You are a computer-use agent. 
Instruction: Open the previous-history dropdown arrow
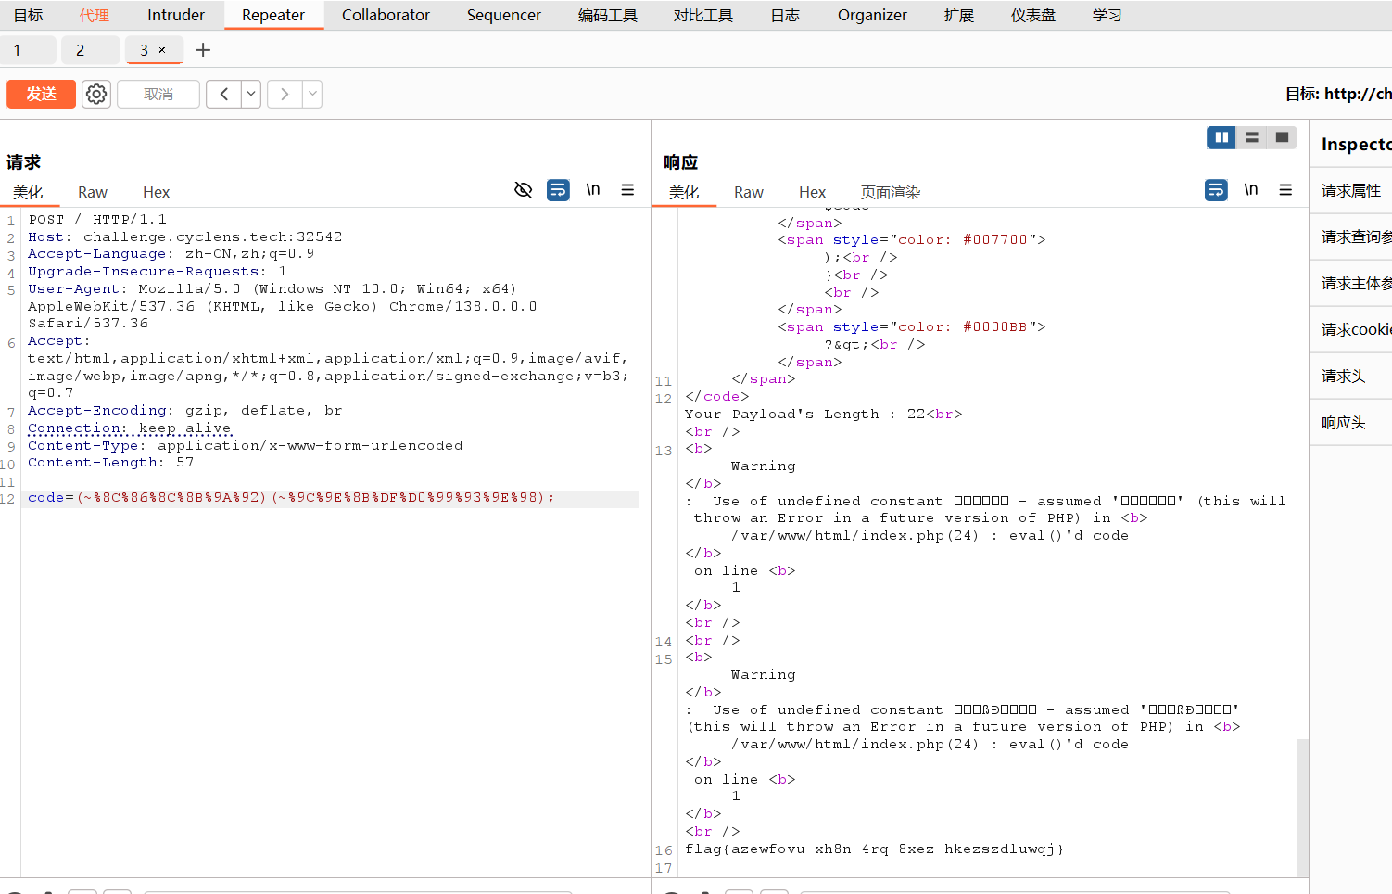point(251,94)
